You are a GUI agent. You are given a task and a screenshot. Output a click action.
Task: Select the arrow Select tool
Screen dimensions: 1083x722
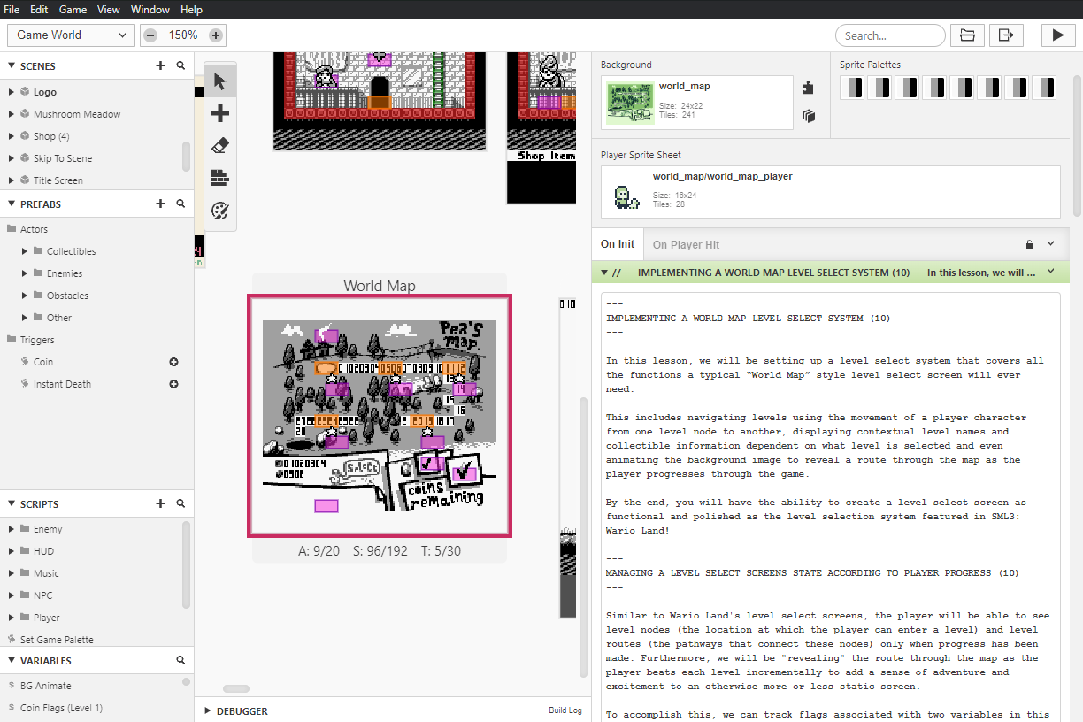point(220,82)
